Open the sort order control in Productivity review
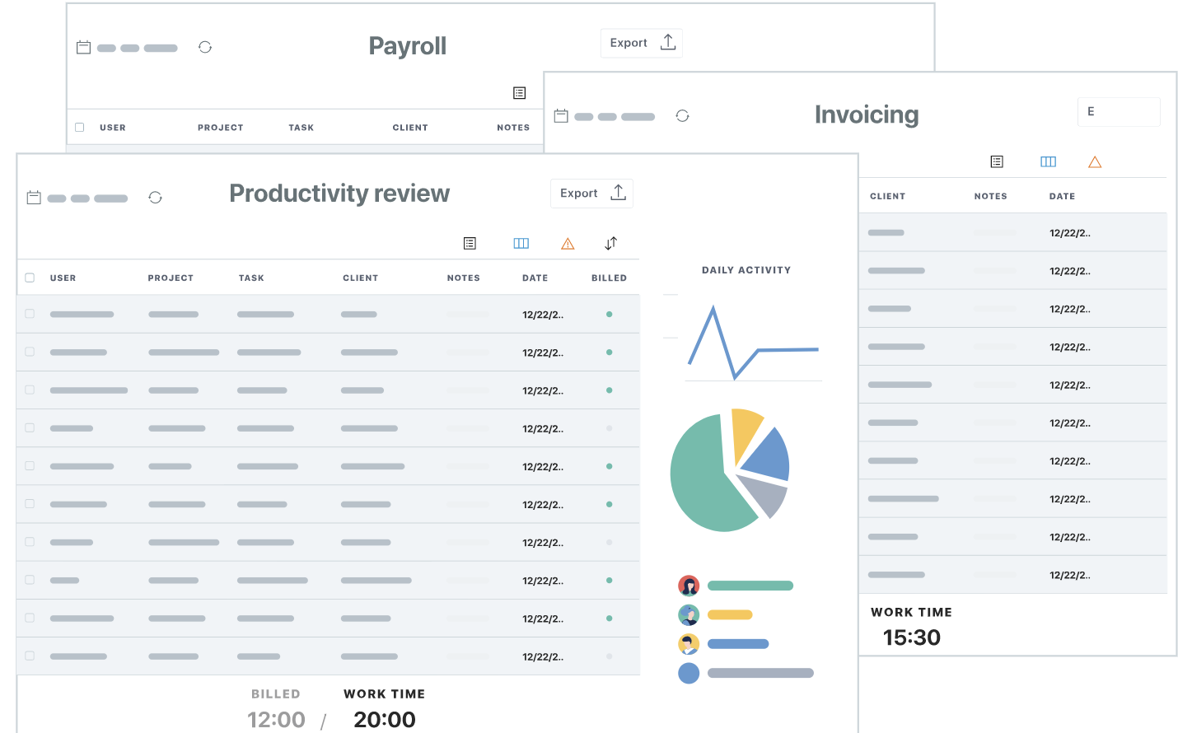 pos(610,243)
